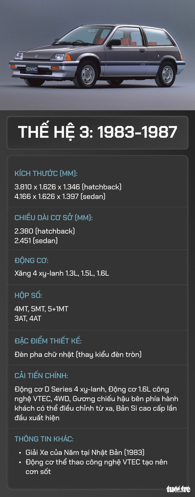Screen dimensions: 195x497
Task: Click the Honda Civic car photo
Action: coord(97,55)
